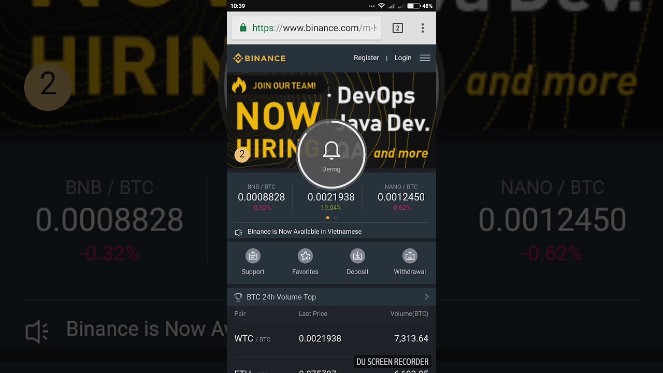This screenshot has height=373, width=663.
Task: Select the "BNB / BTC" ticker label
Action: point(261,187)
